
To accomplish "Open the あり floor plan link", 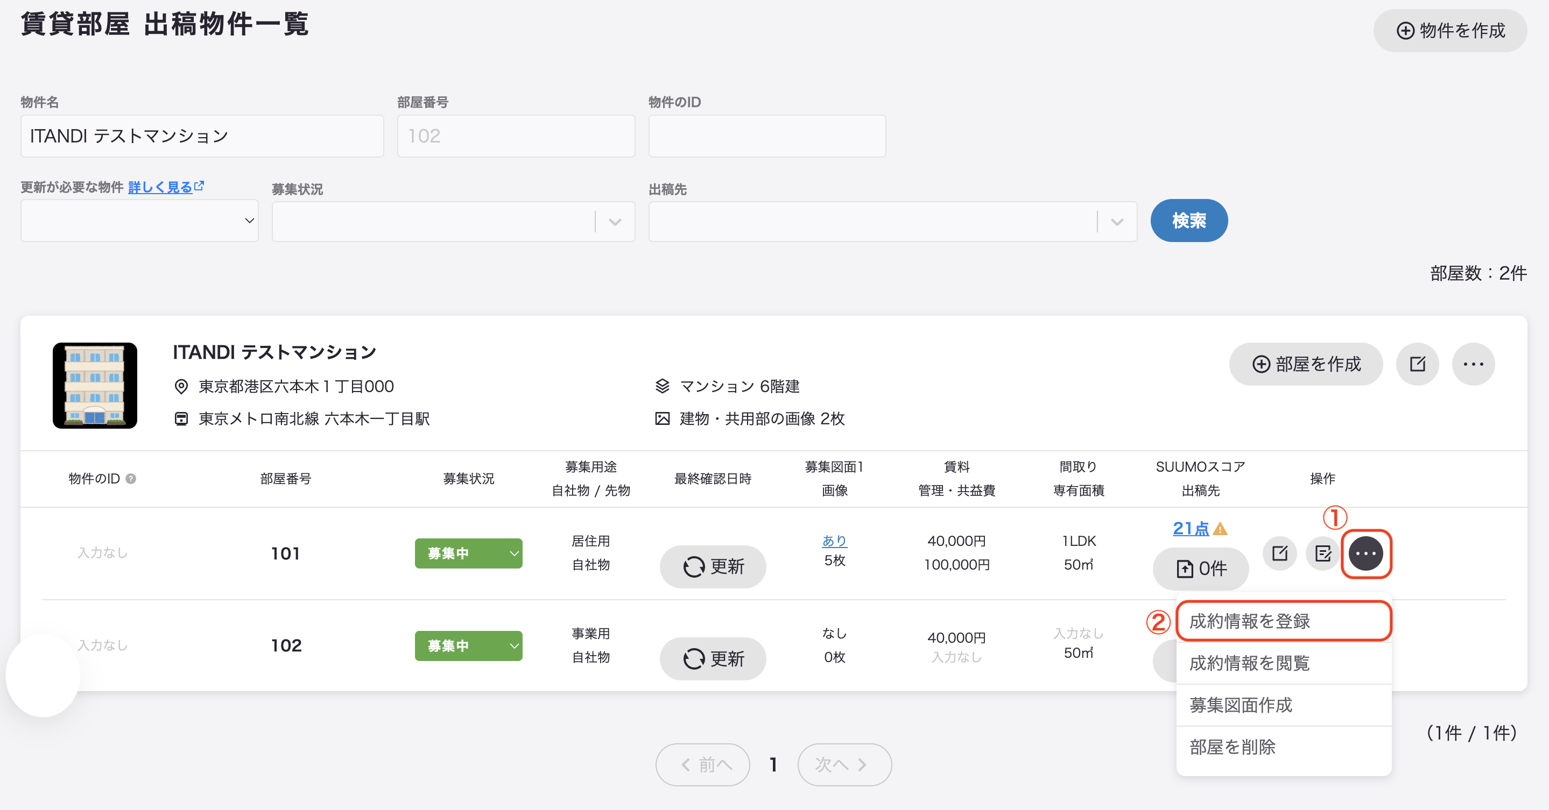I will coord(834,541).
